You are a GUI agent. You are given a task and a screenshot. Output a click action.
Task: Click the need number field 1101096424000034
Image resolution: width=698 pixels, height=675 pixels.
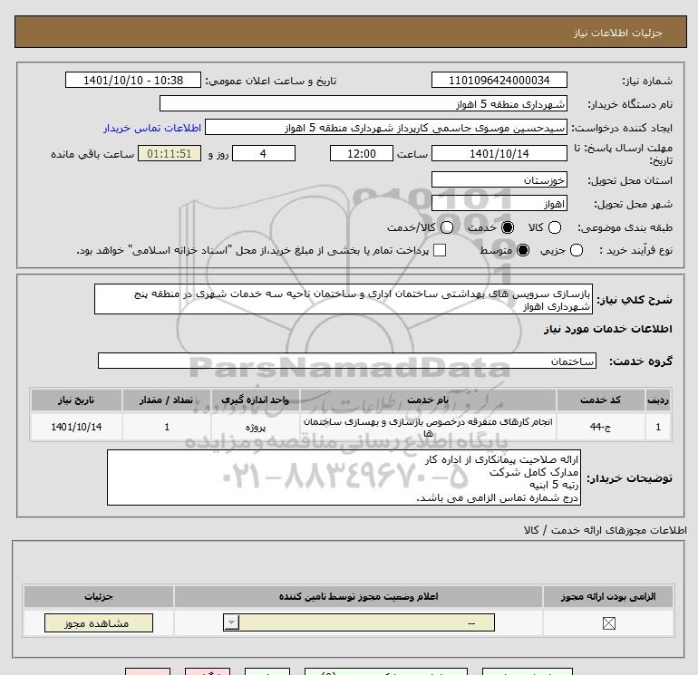coord(499,80)
